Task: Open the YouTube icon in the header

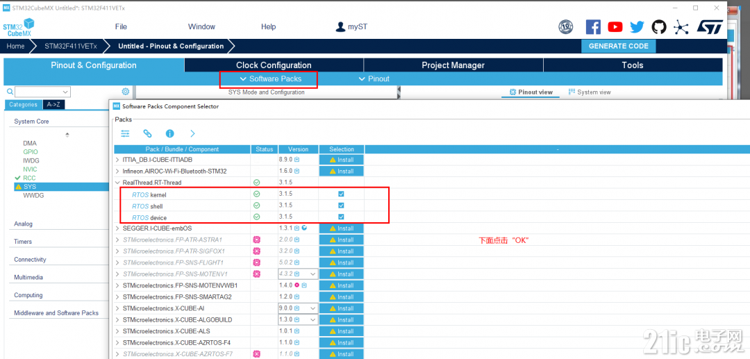Action: click(615, 27)
